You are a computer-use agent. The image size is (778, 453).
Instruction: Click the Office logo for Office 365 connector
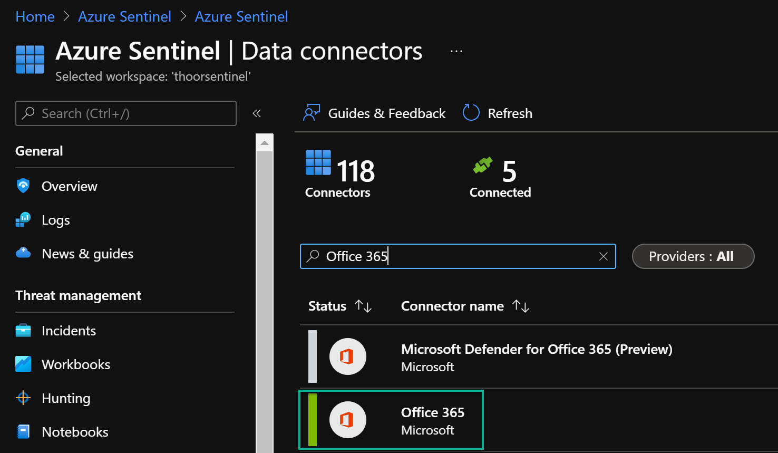(348, 420)
